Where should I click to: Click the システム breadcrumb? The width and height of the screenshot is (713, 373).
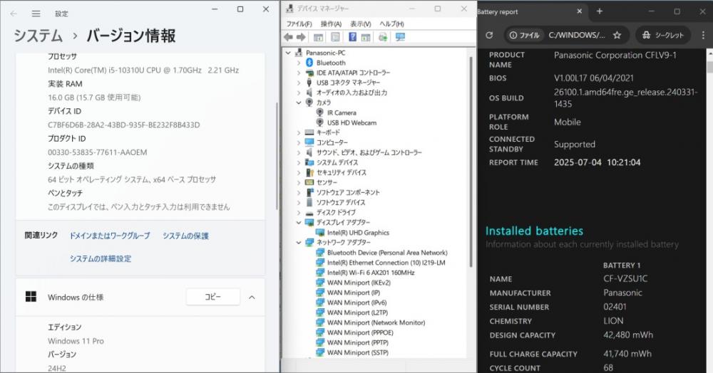pyautogui.click(x=38, y=36)
